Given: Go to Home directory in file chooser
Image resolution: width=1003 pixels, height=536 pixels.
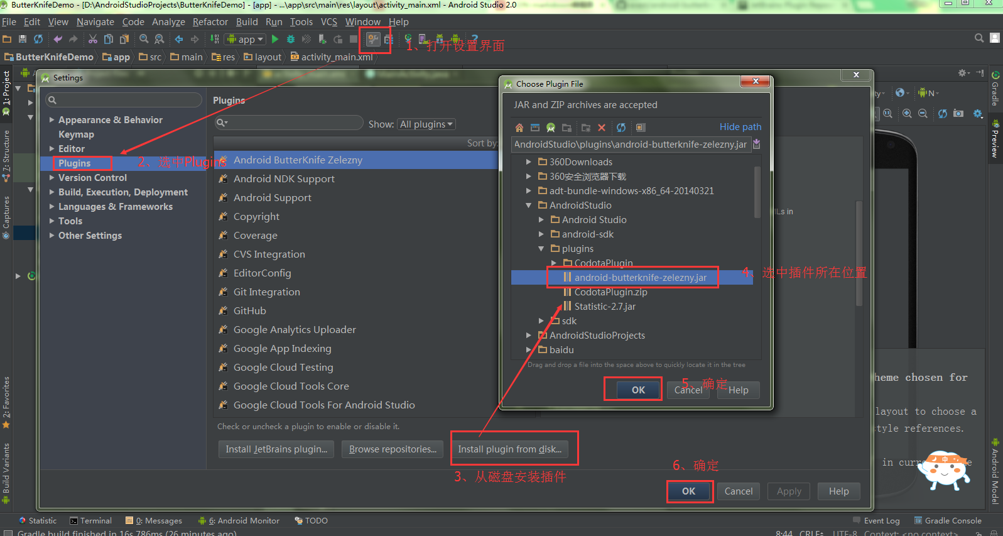Looking at the screenshot, I should coord(519,128).
